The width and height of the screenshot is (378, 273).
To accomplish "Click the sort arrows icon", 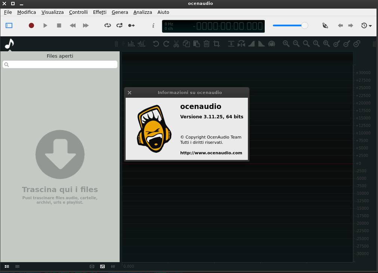I will pos(113,267).
